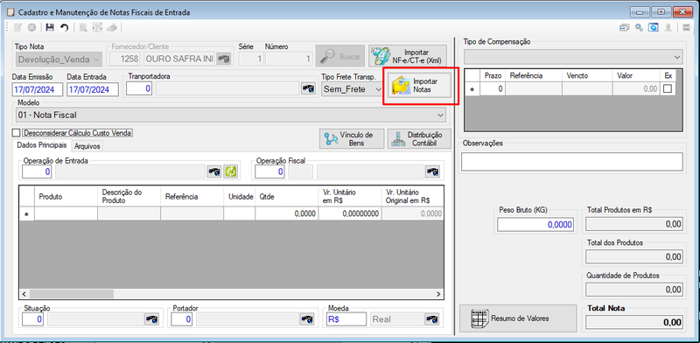The image size is (700, 343).
Task: Click Produto column header
Action: click(66, 197)
